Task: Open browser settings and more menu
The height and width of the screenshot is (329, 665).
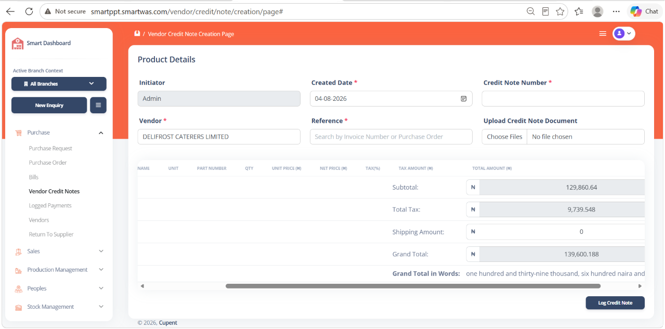Action: click(x=616, y=11)
